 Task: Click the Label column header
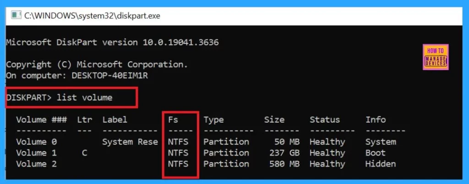tap(115, 120)
